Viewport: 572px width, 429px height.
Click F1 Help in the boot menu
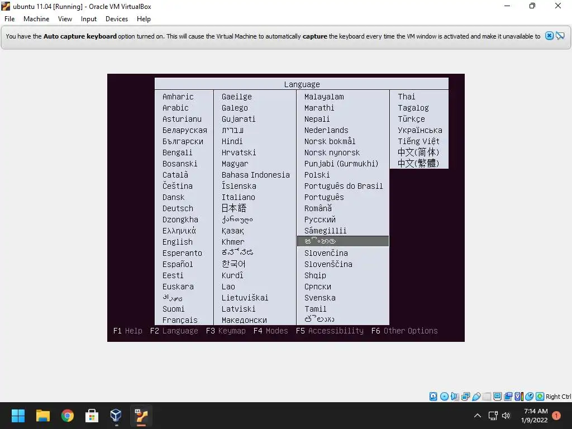tap(128, 331)
